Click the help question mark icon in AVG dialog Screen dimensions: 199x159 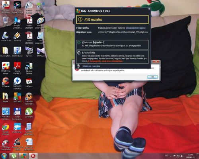coord(78,66)
